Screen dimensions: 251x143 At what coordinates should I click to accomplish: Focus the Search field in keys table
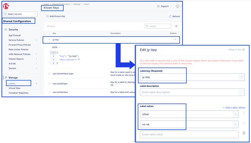[158, 26]
